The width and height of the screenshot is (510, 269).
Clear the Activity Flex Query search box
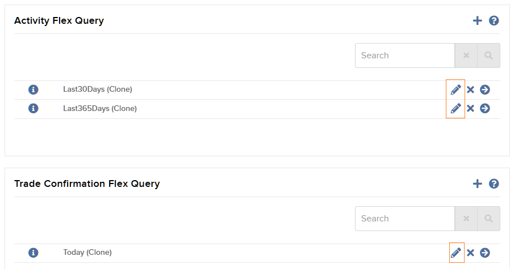pos(466,55)
